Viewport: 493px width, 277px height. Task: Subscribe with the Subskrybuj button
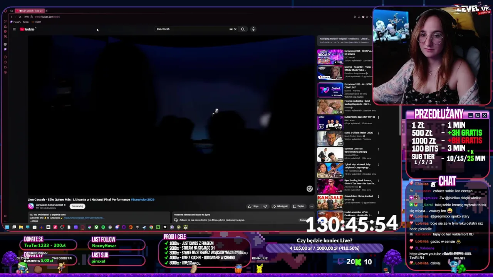(x=77, y=206)
